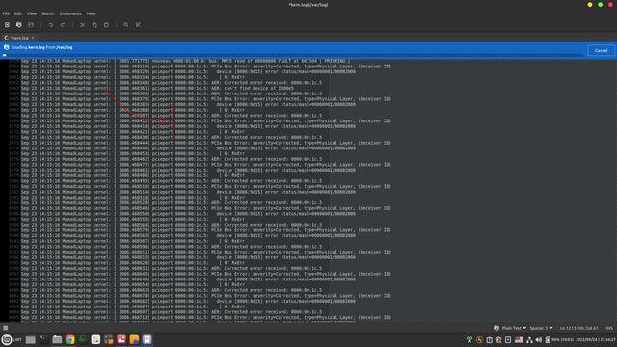The width and height of the screenshot is (617, 347).
Task: Click the Save document toolbar icon
Action: (x=31, y=25)
